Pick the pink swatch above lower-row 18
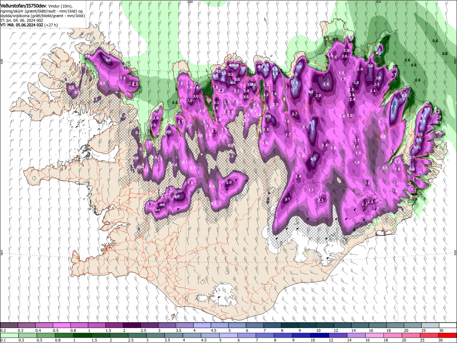Viewport: 457px width, 343px height. [392, 335]
